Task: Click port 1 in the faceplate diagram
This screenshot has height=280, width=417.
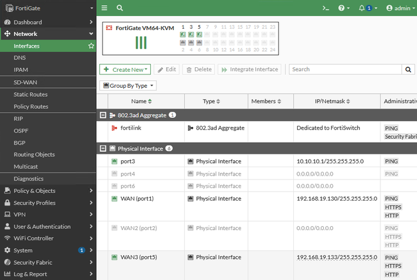Action: (183, 35)
